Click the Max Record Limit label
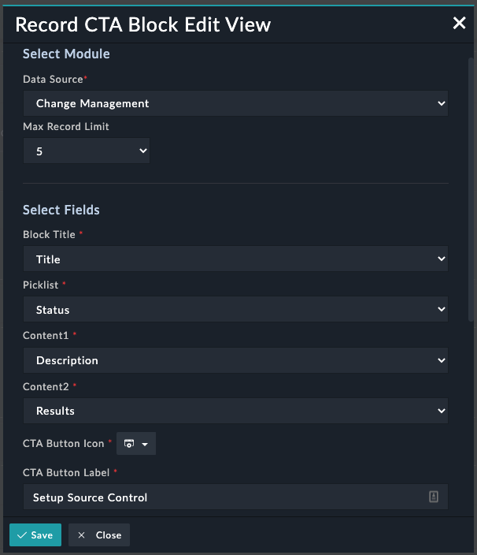This screenshot has width=477, height=555. pyautogui.click(x=66, y=127)
